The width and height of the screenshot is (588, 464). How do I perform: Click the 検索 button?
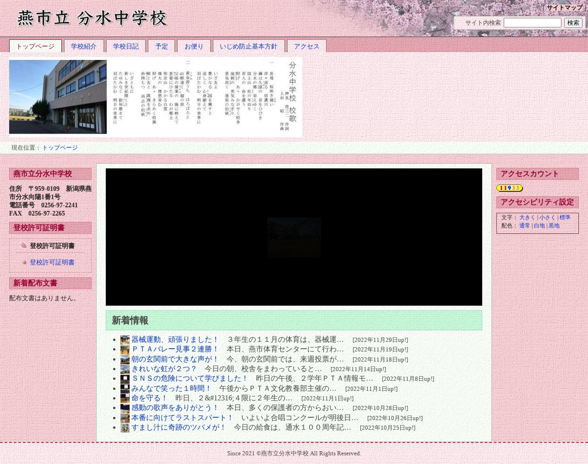[573, 22]
